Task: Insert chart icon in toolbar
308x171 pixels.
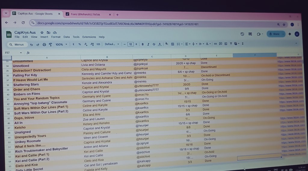Action: click(x=226, y=44)
